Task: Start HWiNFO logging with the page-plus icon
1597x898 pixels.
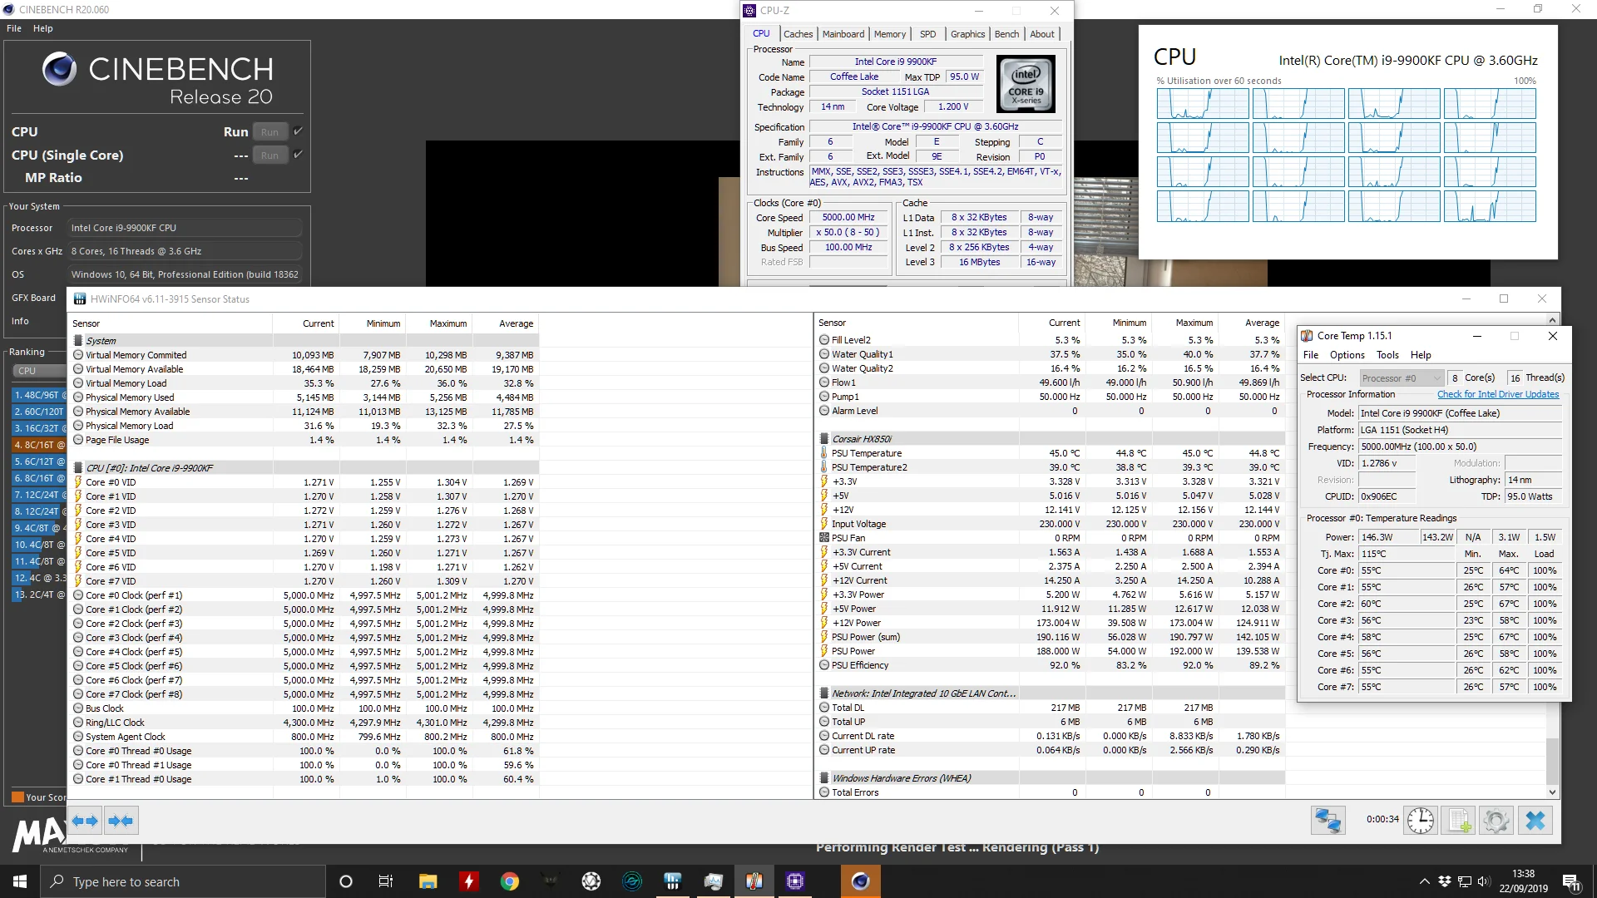Action: click(x=1459, y=821)
